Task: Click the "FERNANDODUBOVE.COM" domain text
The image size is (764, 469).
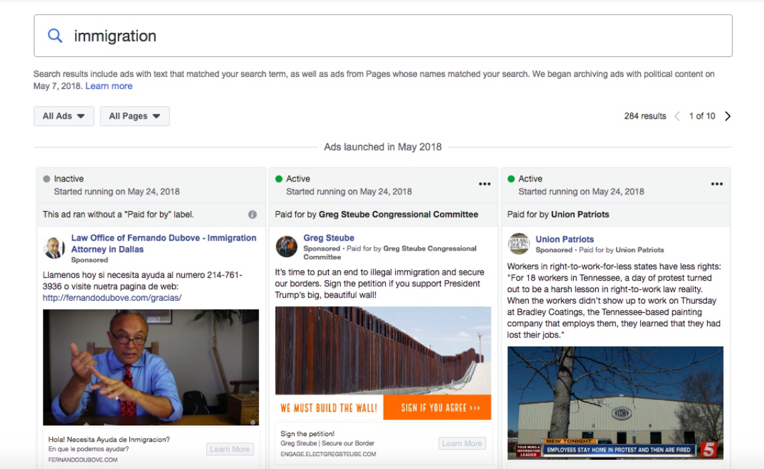Action: point(83,460)
